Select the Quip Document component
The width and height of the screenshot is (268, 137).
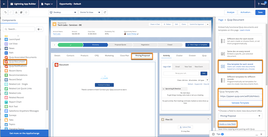(15, 62)
